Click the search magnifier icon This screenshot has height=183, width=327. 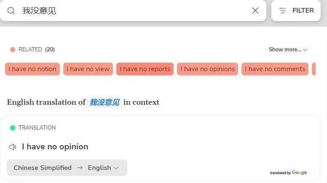(x=11, y=11)
